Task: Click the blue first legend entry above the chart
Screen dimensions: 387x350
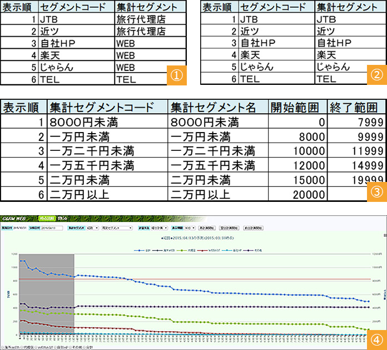Action: click(x=142, y=250)
